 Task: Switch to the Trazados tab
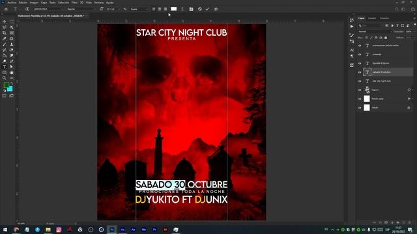(384, 18)
